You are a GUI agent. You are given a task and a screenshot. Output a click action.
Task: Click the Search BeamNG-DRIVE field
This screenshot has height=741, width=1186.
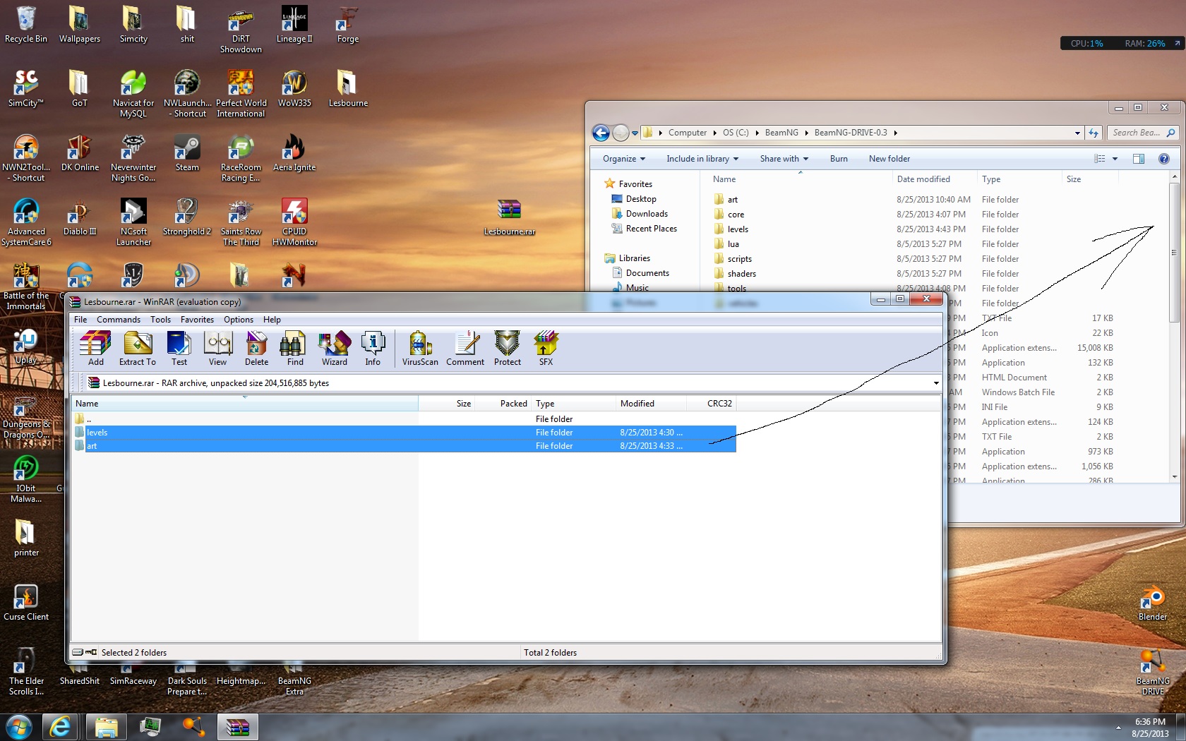point(1144,133)
